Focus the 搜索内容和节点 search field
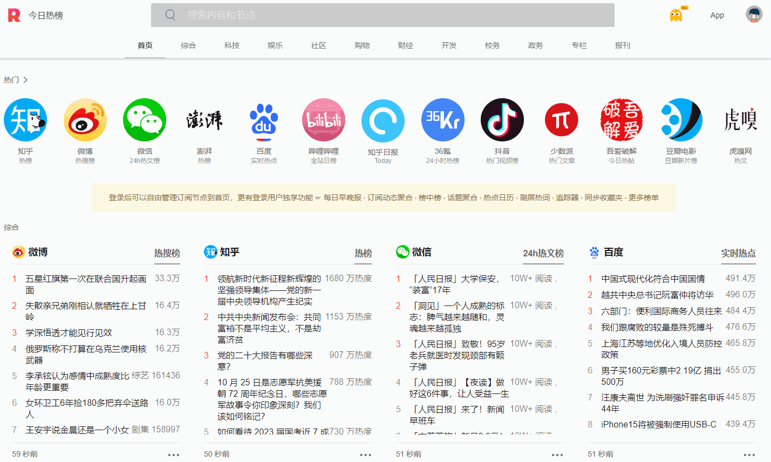The height and width of the screenshot is (462, 771). (383, 15)
